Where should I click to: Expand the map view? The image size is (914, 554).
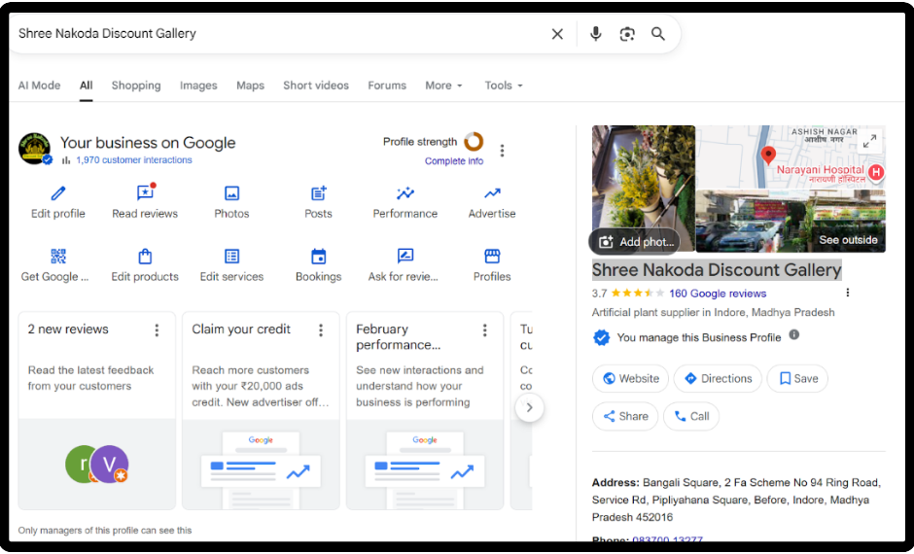tap(869, 141)
